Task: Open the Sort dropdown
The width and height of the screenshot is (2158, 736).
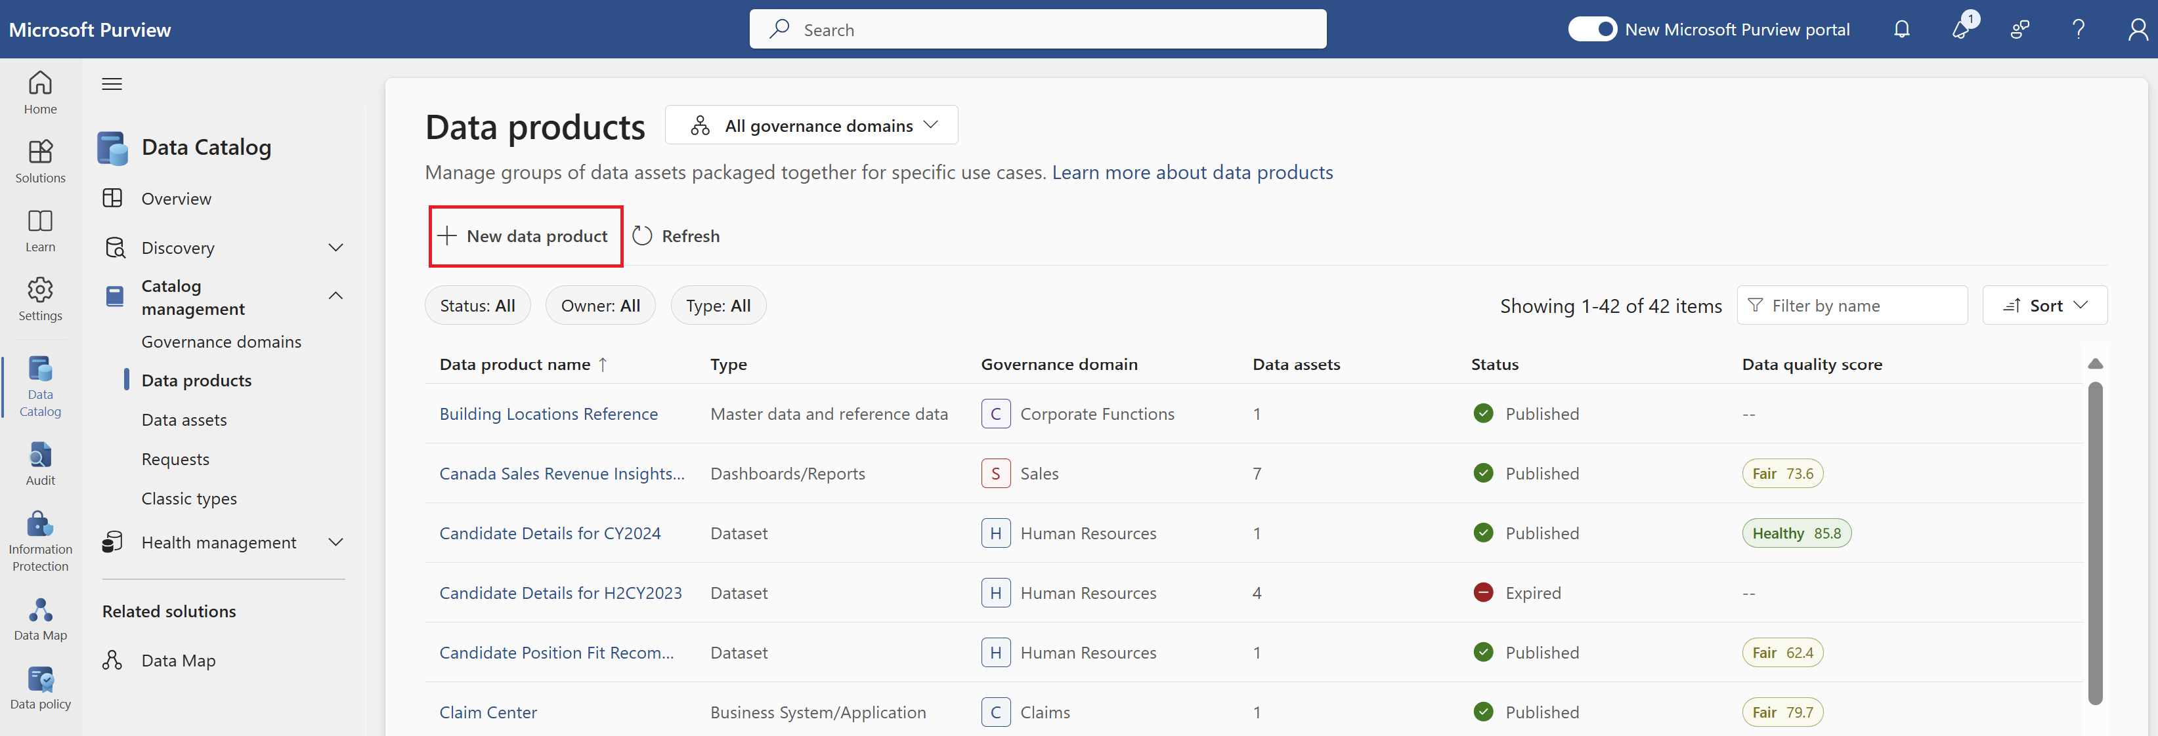Action: tap(2045, 306)
